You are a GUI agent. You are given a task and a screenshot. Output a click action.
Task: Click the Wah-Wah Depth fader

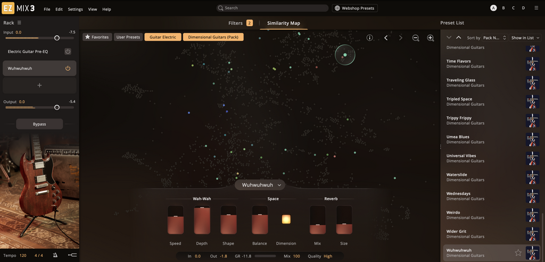click(x=202, y=219)
